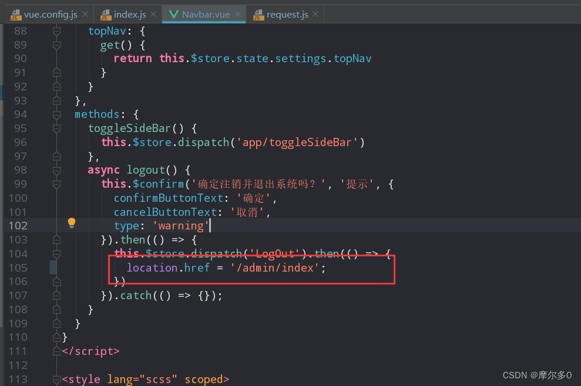Collapse the then callback fold at line 103
The image size is (581, 386).
tap(56, 240)
